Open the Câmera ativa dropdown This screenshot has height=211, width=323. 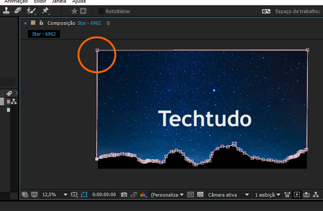pos(229,195)
